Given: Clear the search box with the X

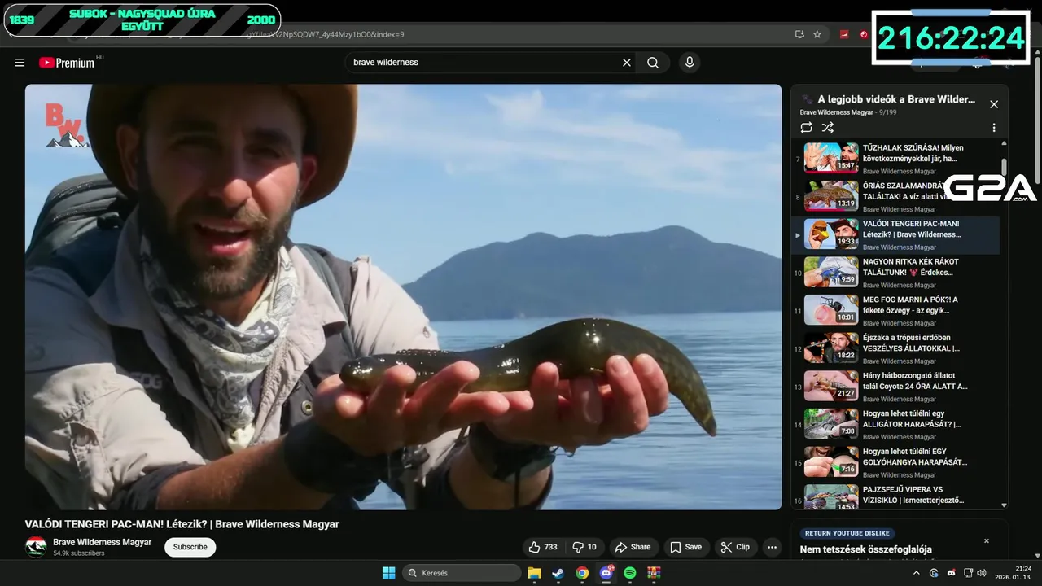Looking at the screenshot, I should pyautogui.click(x=627, y=63).
